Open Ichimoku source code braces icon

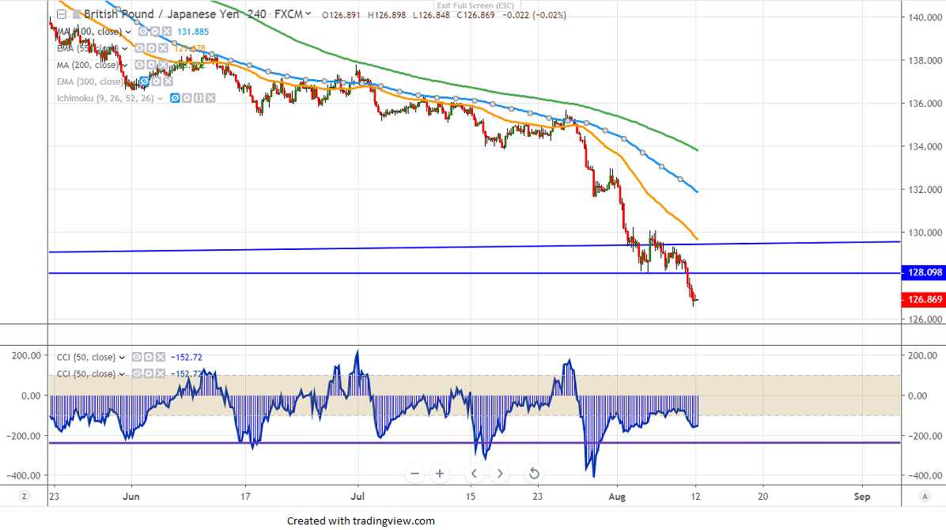(199, 98)
